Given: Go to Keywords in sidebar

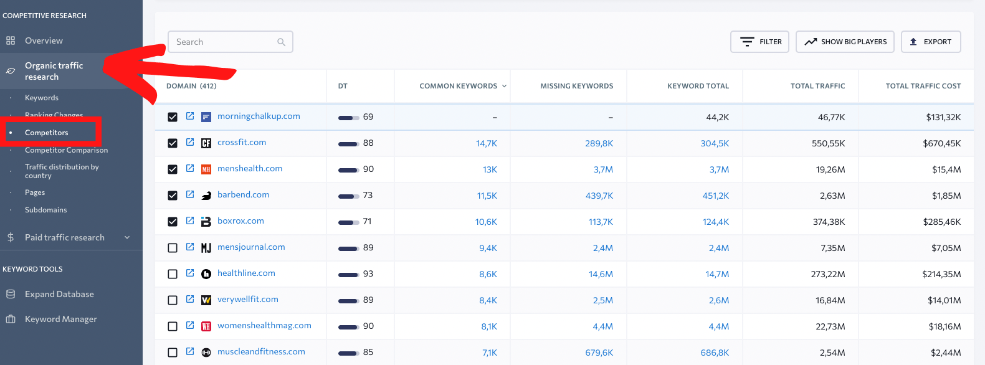Looking at the screenshot, I should [x=42, y=98].
